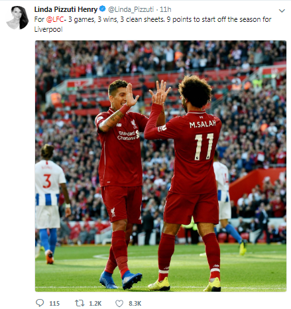The image size is (291, 309).
Task: Click the reply speech bubble icon
Action: click(x=40, y=303)
